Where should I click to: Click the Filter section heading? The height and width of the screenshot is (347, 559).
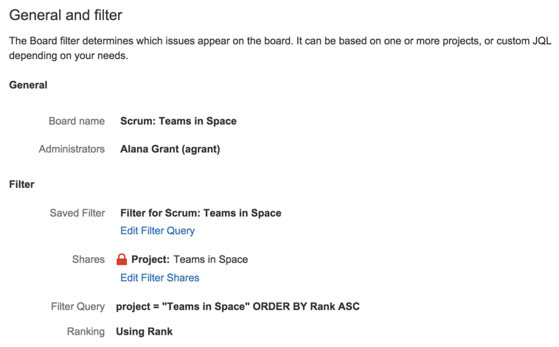pyautogui.click(x=21, y=184)
